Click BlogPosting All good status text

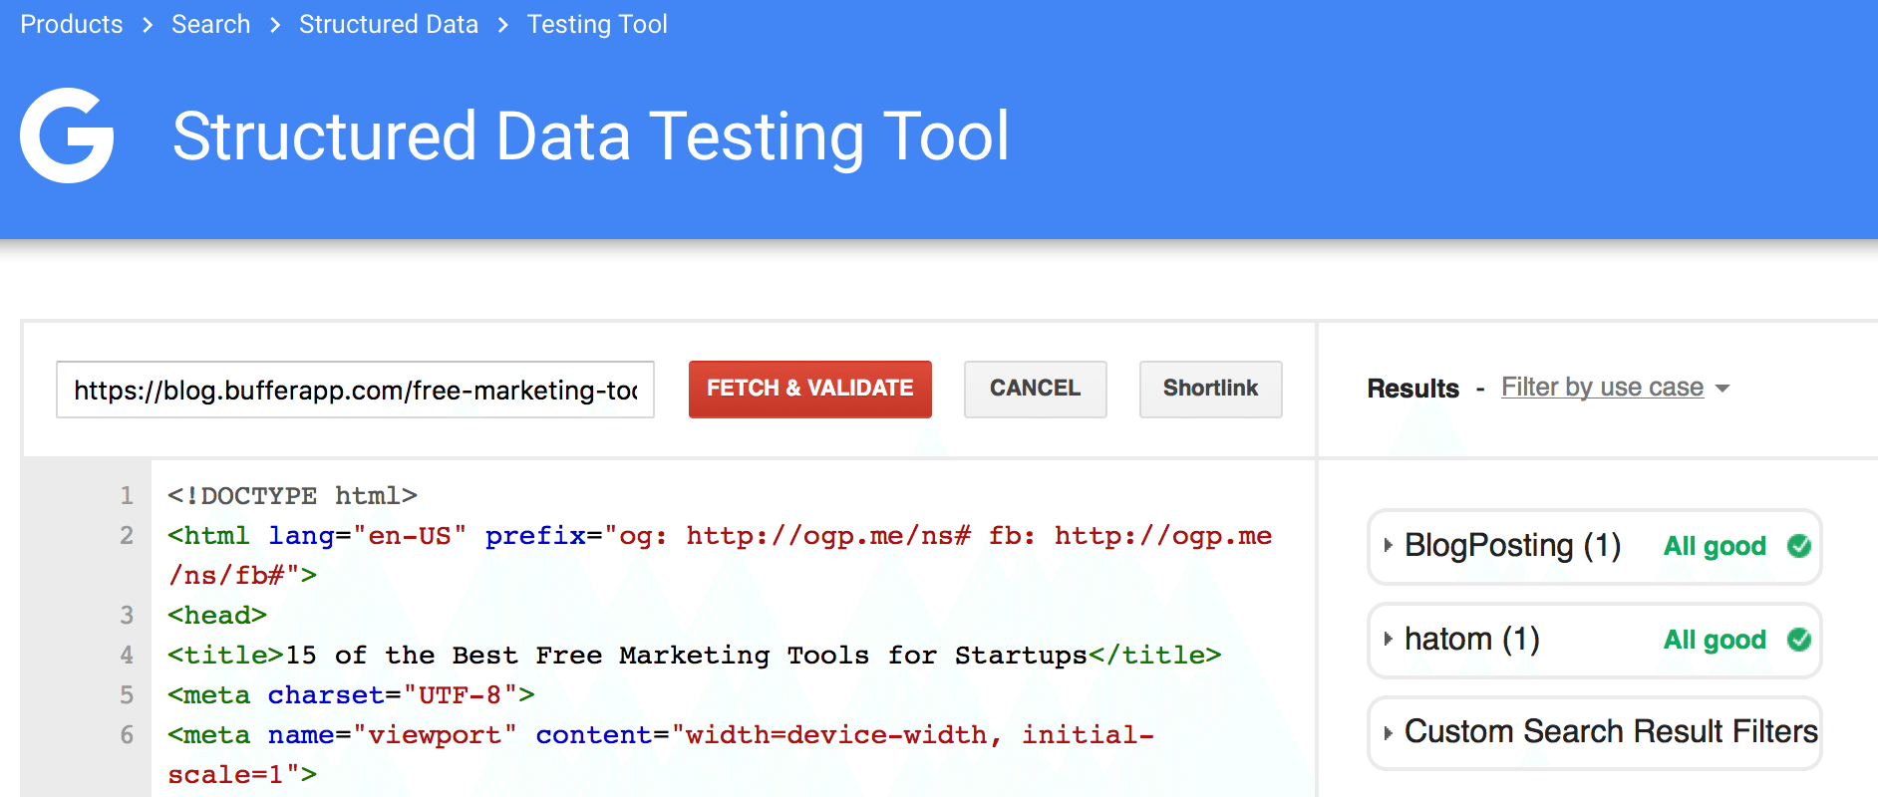(1715, 546)
